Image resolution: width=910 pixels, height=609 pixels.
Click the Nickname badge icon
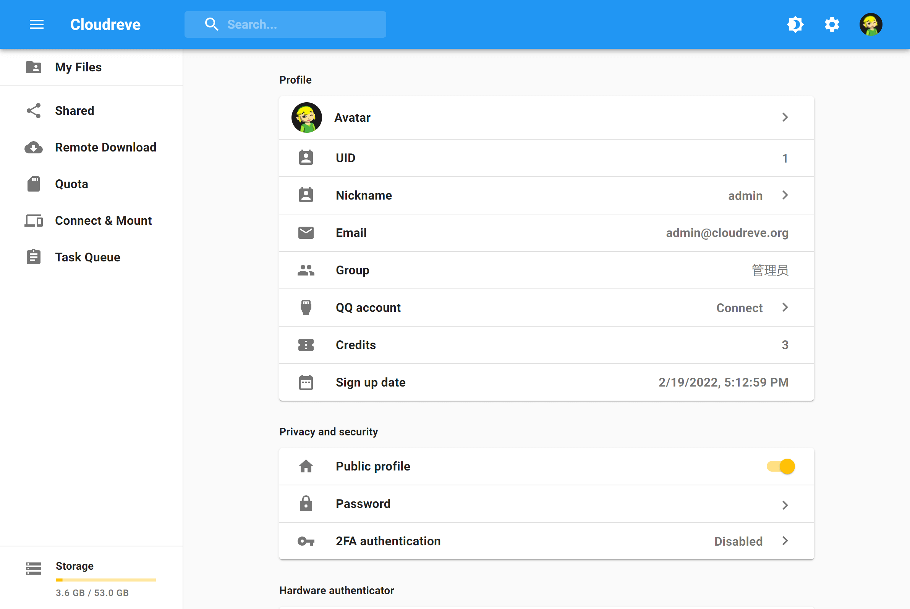[306, 195]
